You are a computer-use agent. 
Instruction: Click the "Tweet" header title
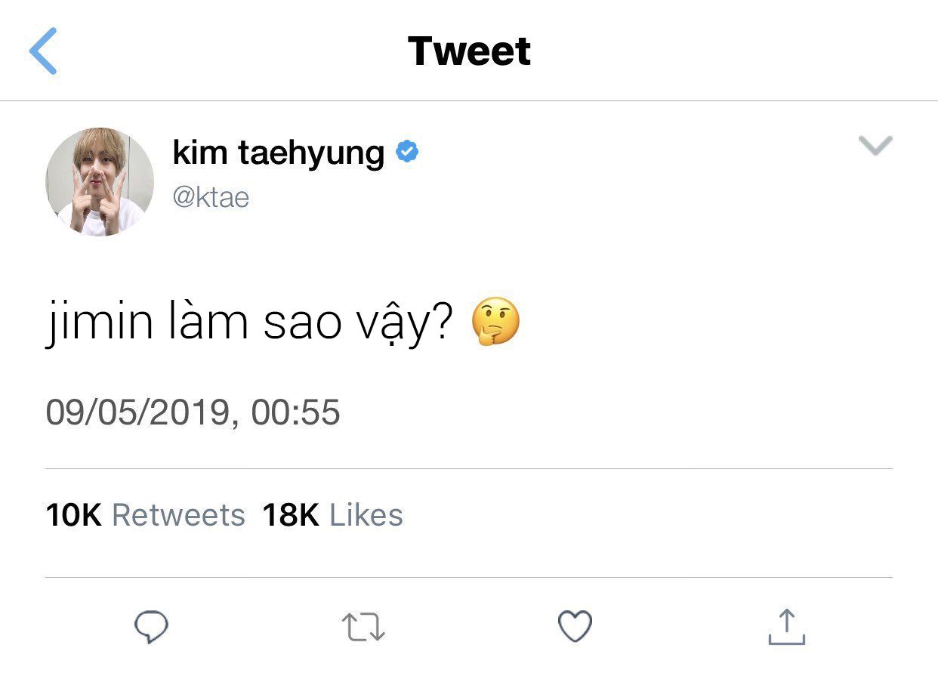point(469,51)
